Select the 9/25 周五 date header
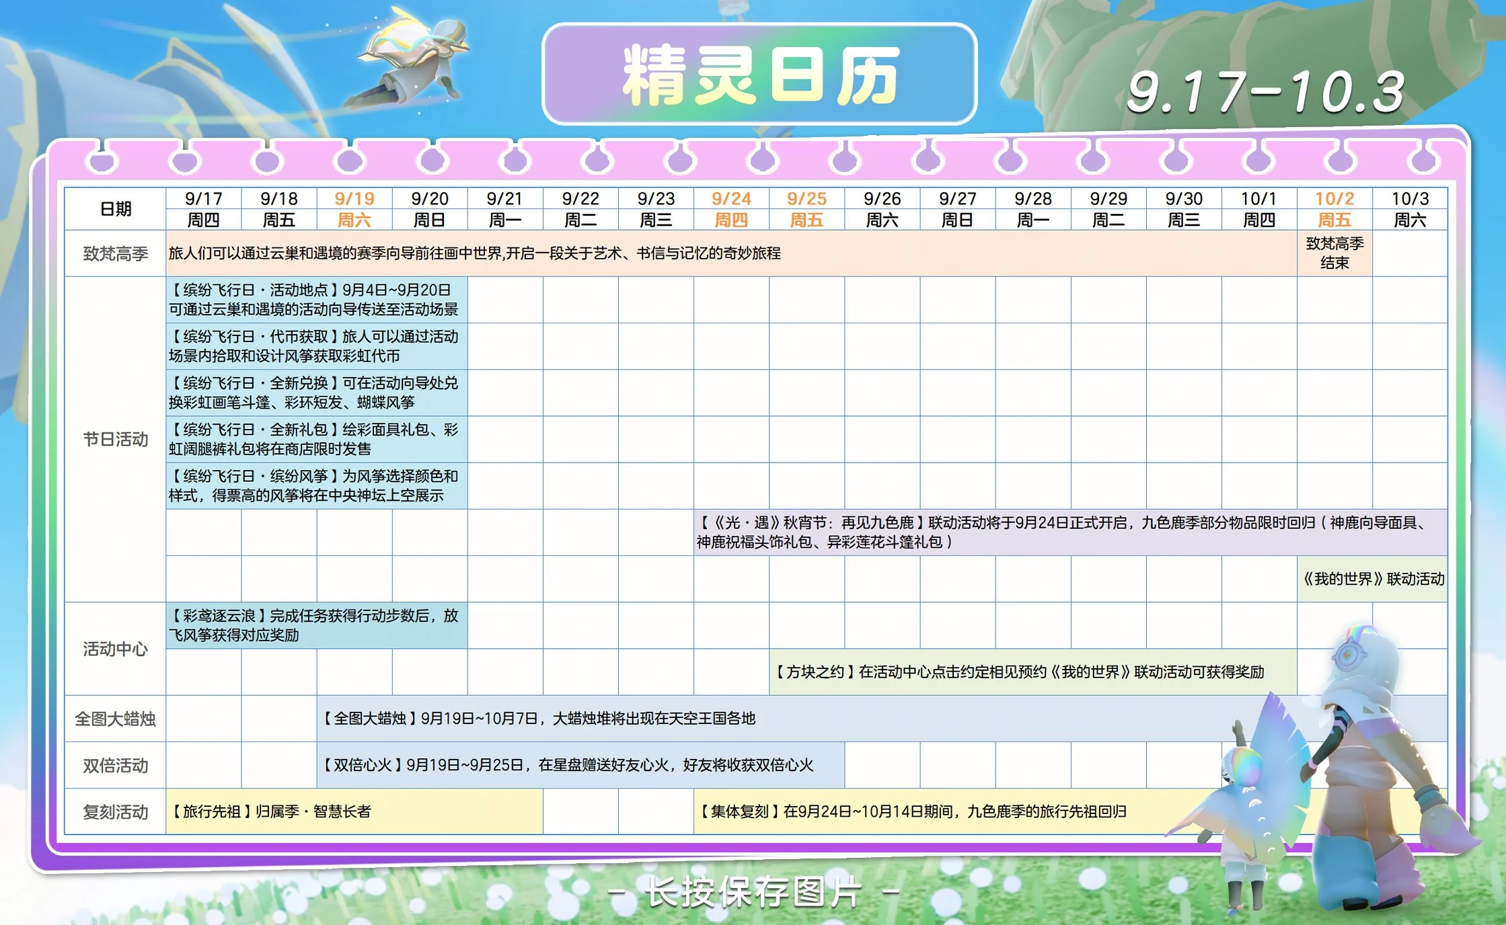Viewport: 1506px width, 925px height. (806, 209)
